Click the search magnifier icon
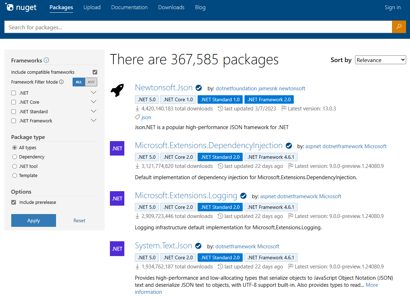This screenshot has width=410, height=297. tap(399, 26)
